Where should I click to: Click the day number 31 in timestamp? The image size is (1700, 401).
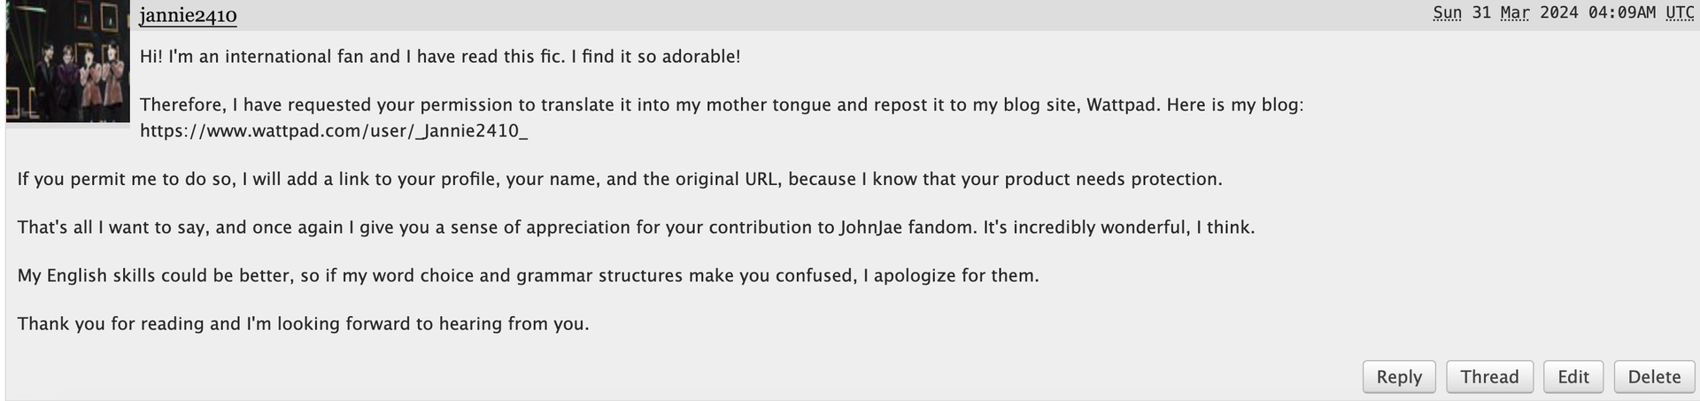(1482, 13)
